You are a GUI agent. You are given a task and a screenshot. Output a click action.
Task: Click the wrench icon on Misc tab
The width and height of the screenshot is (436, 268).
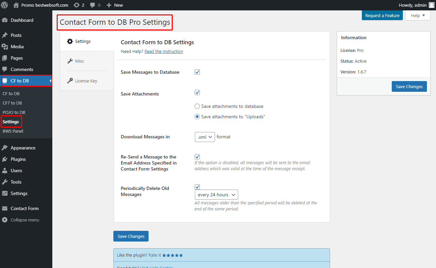[x=70, y=61]
